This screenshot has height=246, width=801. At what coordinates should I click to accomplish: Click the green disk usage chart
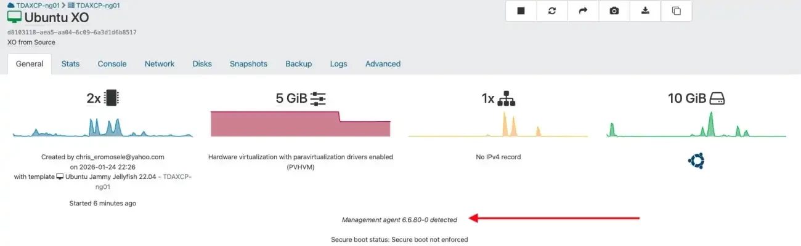[x=696, y=124]
